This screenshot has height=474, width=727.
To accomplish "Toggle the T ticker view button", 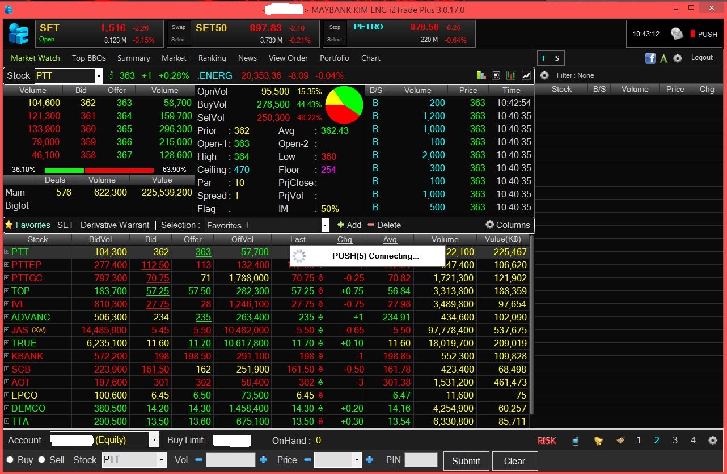I will coord(544,58).
